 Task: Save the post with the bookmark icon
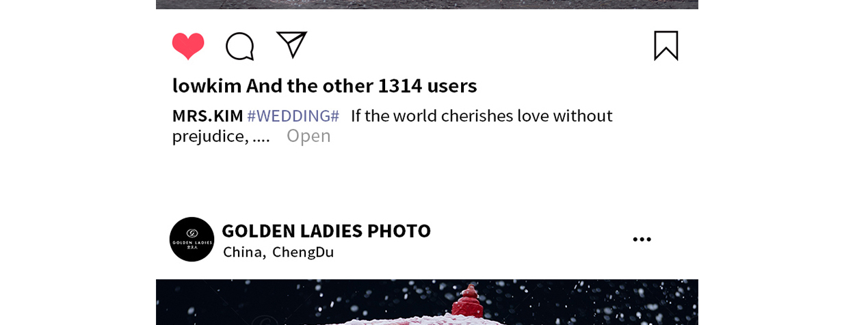point(666,46)
